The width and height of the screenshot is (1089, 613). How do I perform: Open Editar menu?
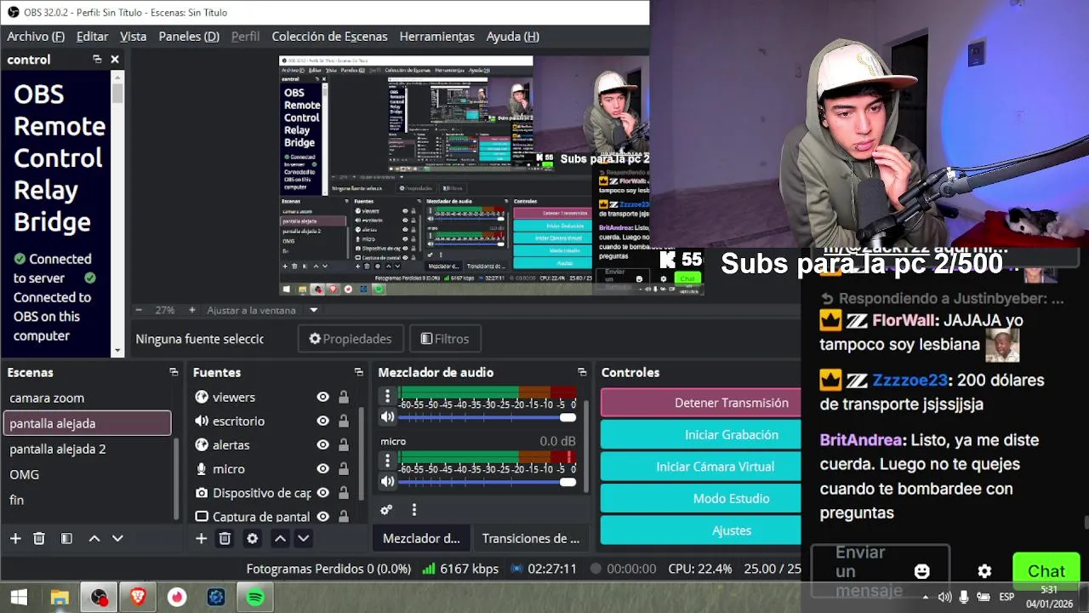pyautogui.click(x=92, y=36)
